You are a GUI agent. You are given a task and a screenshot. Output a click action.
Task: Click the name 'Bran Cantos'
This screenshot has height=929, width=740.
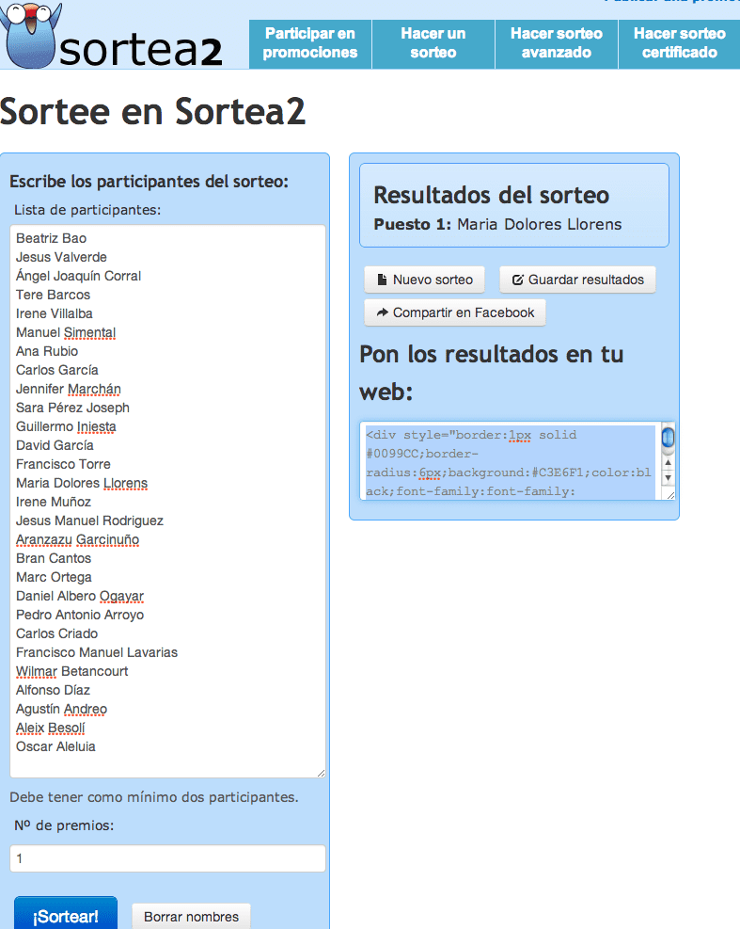coord(54,559)
